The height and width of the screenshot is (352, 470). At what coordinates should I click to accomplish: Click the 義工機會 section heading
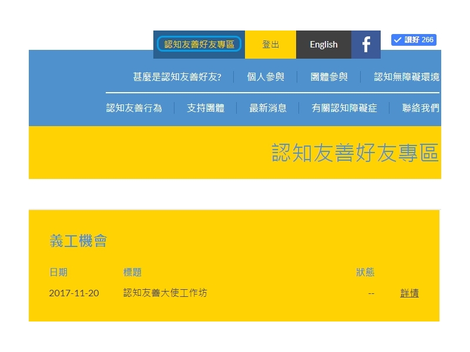click(x=78, y=241)
